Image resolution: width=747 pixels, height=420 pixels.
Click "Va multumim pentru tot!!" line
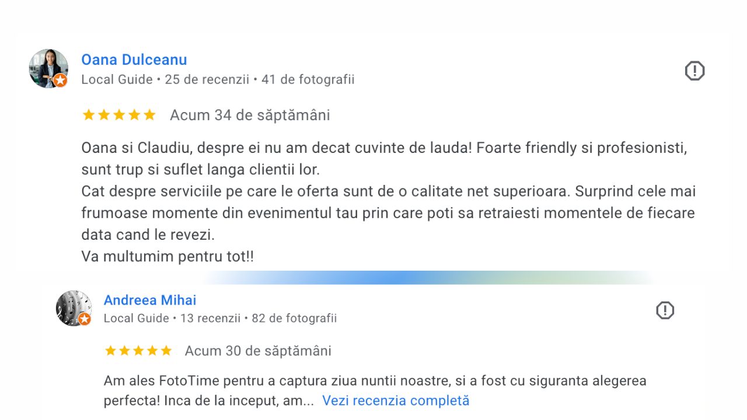167,257
